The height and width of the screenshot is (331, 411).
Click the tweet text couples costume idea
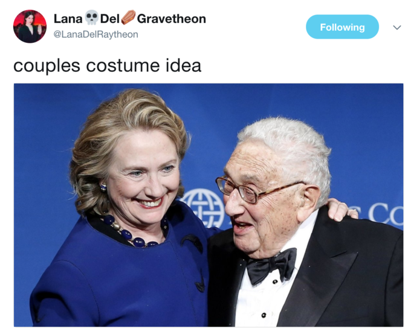107,65
